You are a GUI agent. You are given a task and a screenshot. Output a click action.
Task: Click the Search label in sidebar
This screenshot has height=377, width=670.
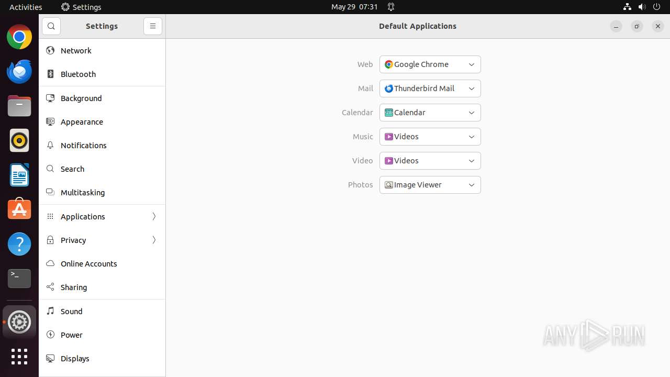coord(72,169)
